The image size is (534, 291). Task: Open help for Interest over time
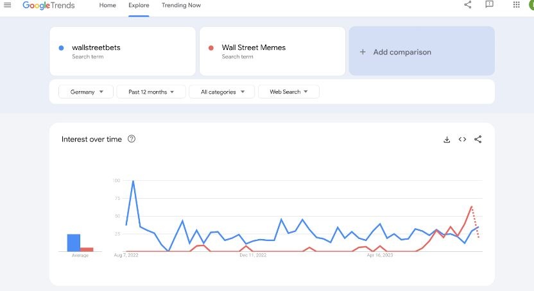[132, 139]
